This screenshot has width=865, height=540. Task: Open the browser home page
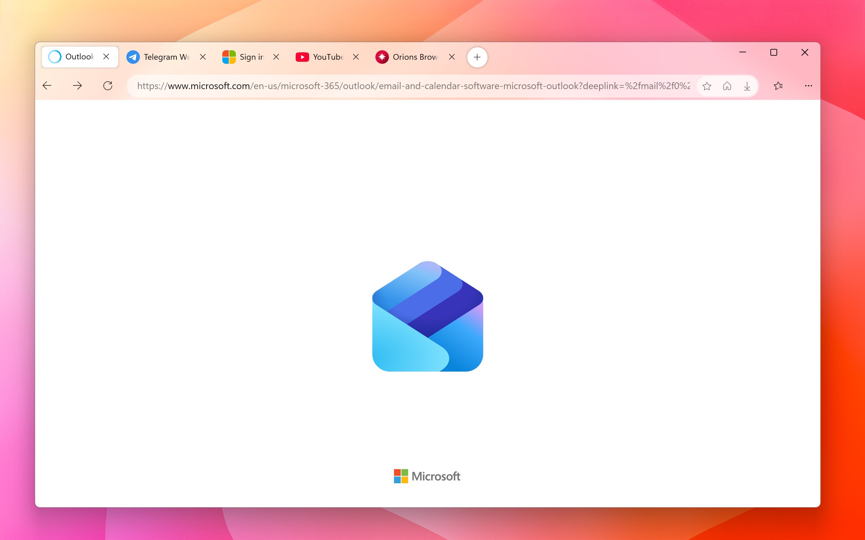(727, 86)
